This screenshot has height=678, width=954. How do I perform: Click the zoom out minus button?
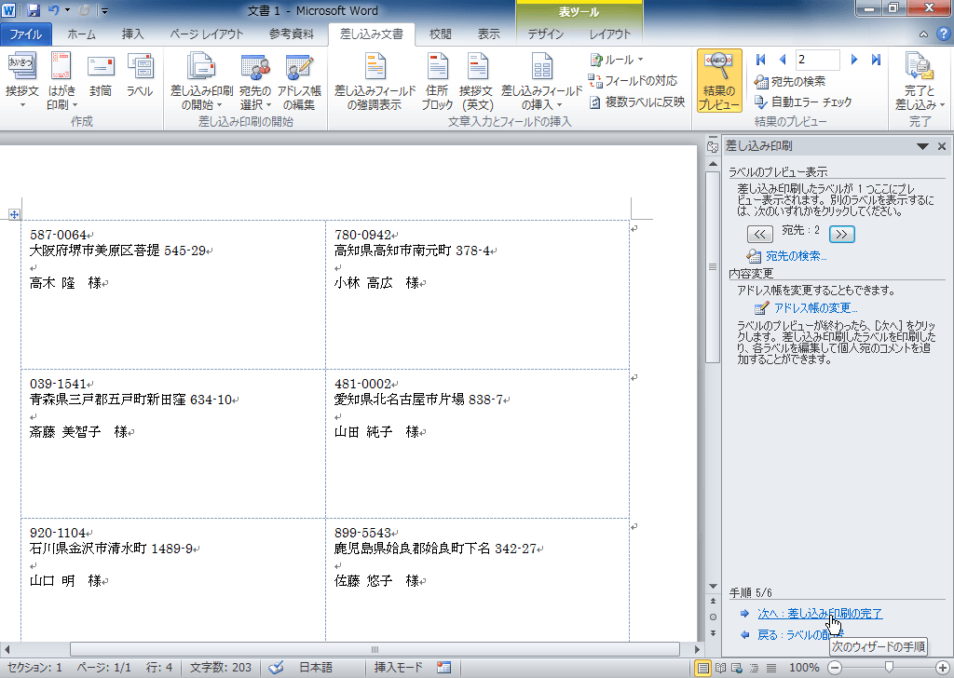coord(835,668)
